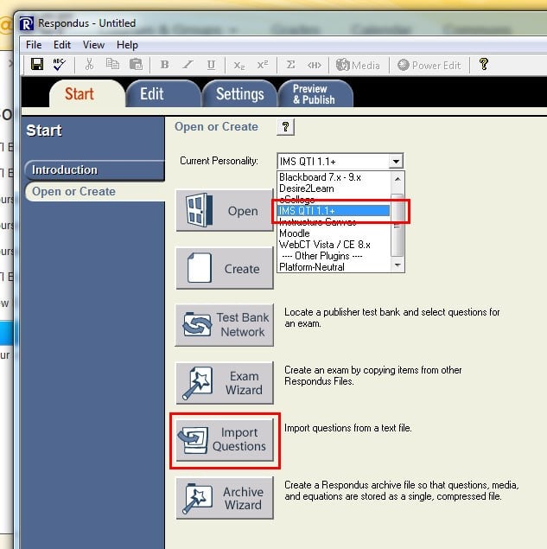Apply subscript formatting X₂
This screenshot has width=547, height=549.
tap(239, 66)
